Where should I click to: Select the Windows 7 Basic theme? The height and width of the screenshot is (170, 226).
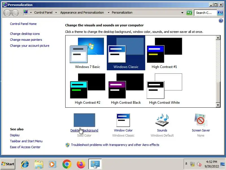(87, 53)
